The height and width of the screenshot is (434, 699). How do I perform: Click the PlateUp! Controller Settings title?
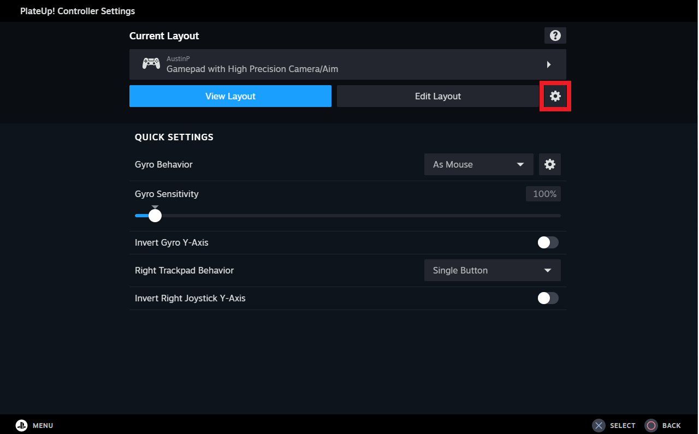pyautogui.click(x=78, y=11)
